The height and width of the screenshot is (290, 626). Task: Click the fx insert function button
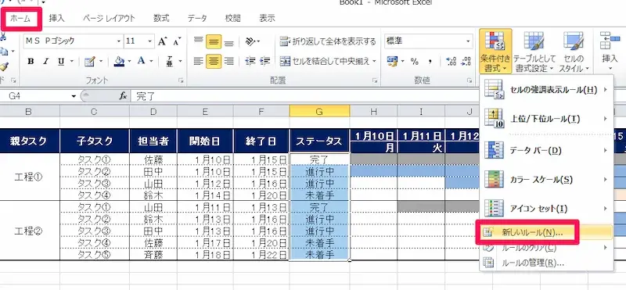pos(124,96)
